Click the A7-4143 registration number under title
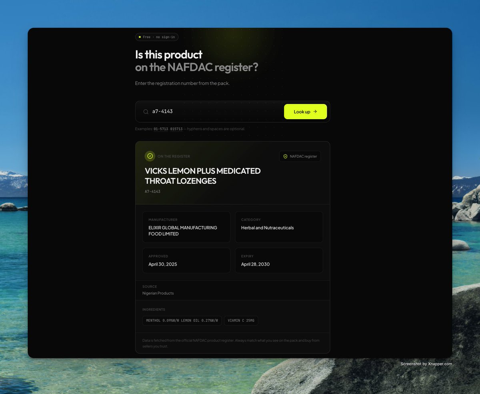Screen dimensions: 480x394 152,192
